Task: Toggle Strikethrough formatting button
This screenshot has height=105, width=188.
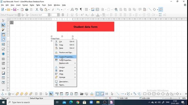Action: pos(77,15)
